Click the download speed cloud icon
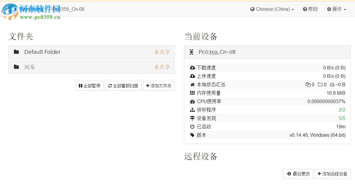Screen dimensions: 355x196 tap(192, 68)
